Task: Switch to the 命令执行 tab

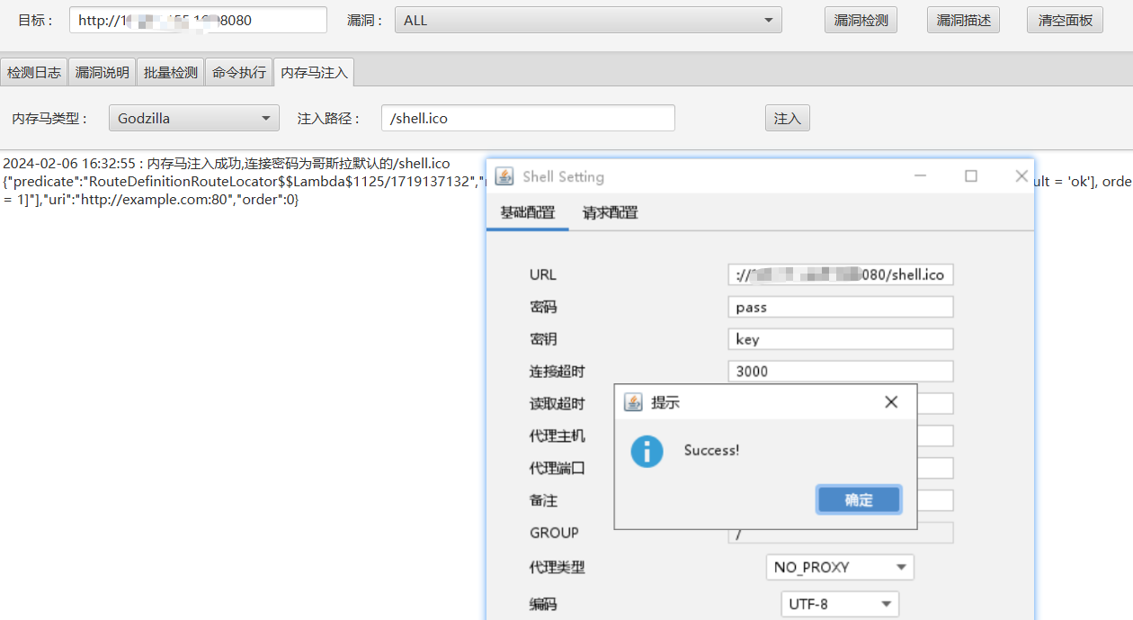Action: [x=239, y=73]
